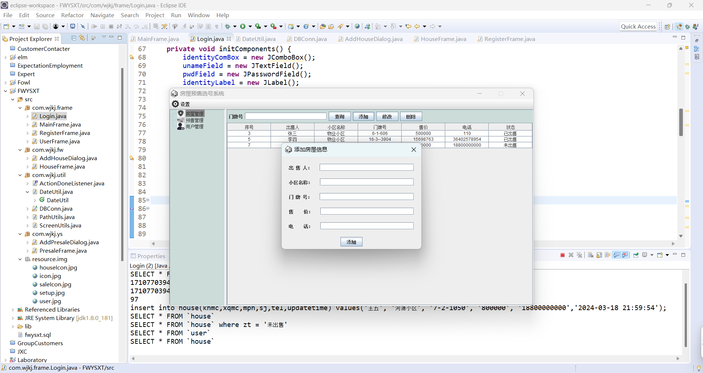Click the Open Type icon
Viewport: 703px width, 373px height.
323,26
